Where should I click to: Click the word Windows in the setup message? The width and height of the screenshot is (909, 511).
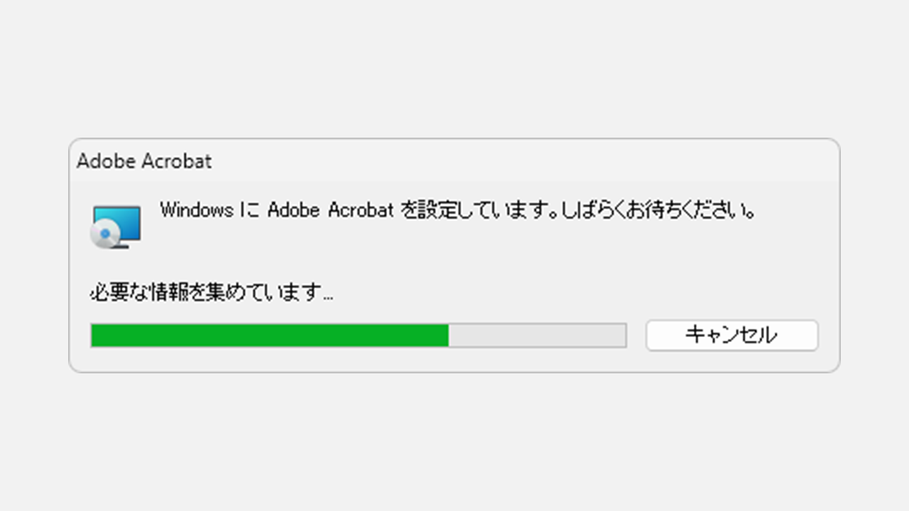coord(197,211)
